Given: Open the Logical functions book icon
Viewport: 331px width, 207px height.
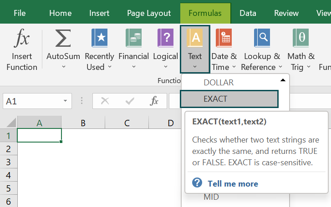Looking at the screenshot, I should pos(166,38).
